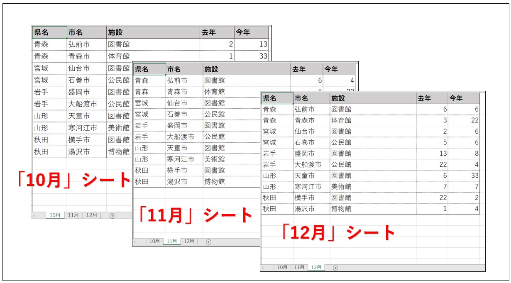Switch to the 10月 tab in the middle window
511x283 pixels.
pos(154,242)
